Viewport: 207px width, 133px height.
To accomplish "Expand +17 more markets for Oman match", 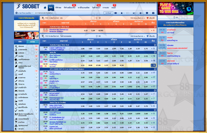I will point(153,72).
